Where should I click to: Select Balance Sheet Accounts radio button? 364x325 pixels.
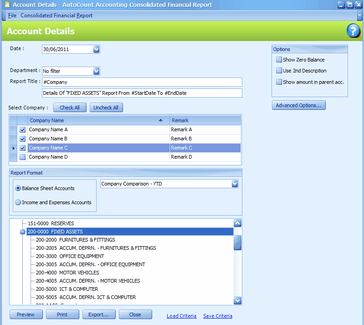18,188
